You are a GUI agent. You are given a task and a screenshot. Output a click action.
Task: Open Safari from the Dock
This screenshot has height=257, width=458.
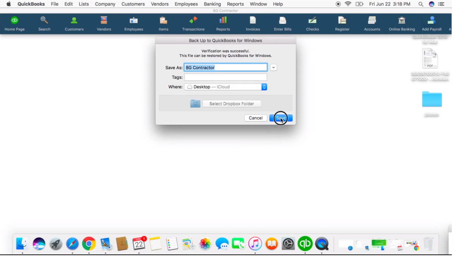pyautogui.click(x=72, y=243)
